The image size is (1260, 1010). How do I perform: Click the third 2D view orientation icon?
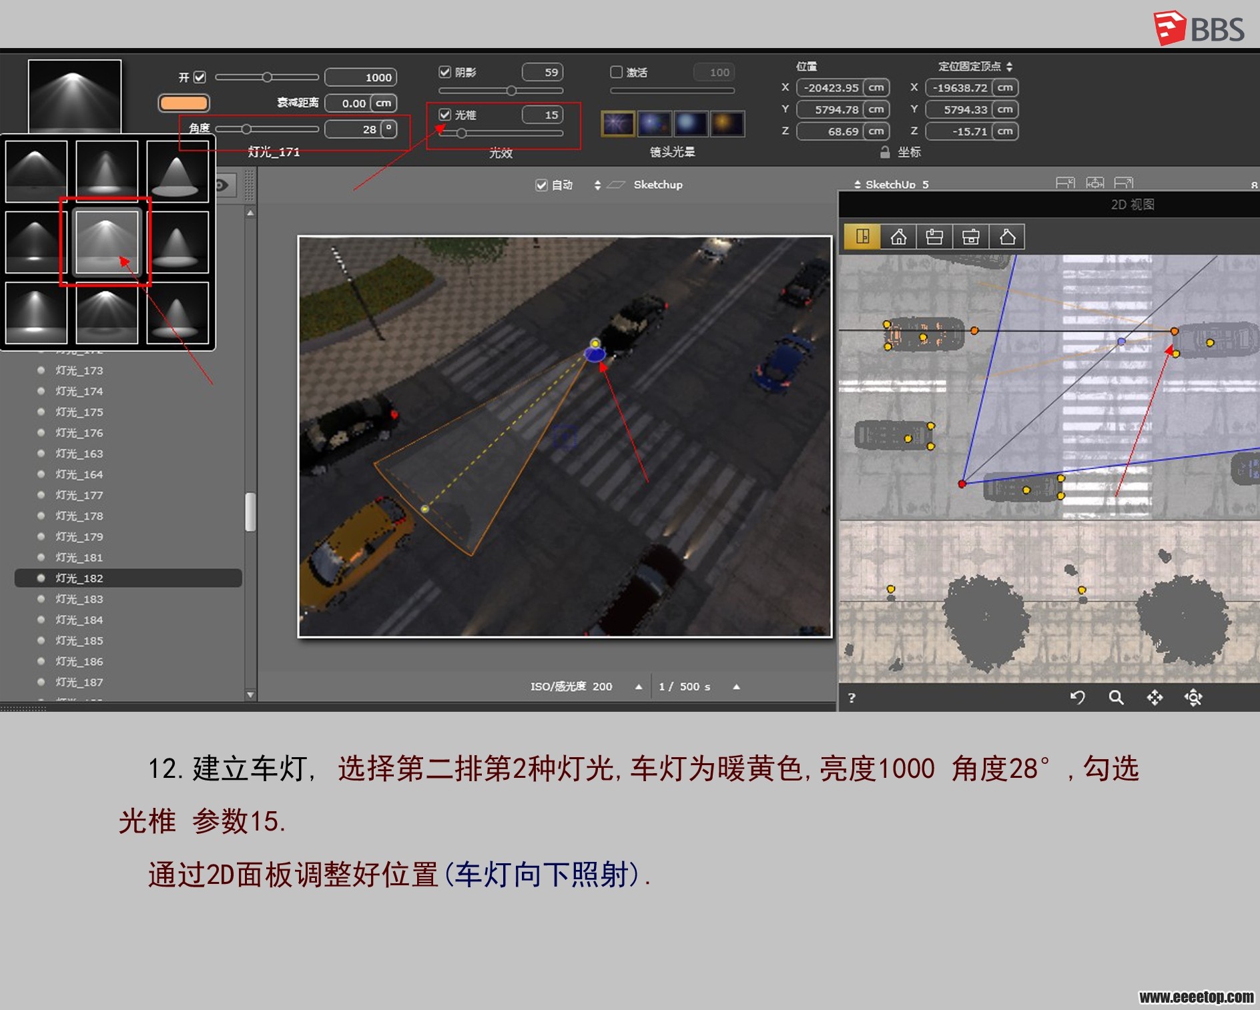[934, 237]
